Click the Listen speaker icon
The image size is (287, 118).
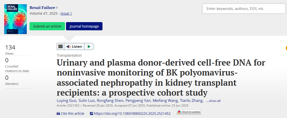point(68,46)
